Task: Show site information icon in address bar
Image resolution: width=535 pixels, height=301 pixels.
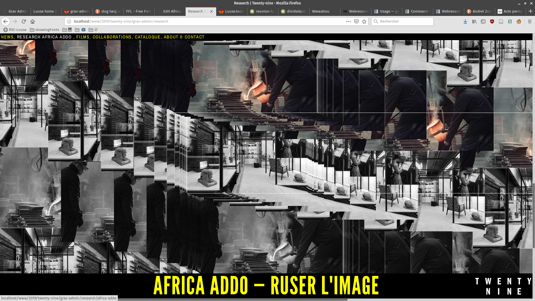Action: pyautogui.click(x=69, y=21)
